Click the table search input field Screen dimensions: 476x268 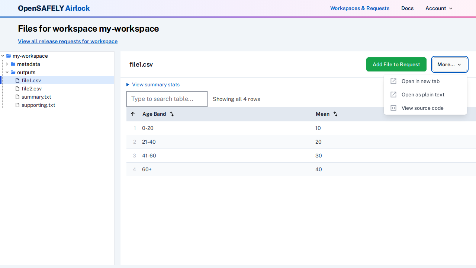[x=167, y=99]
